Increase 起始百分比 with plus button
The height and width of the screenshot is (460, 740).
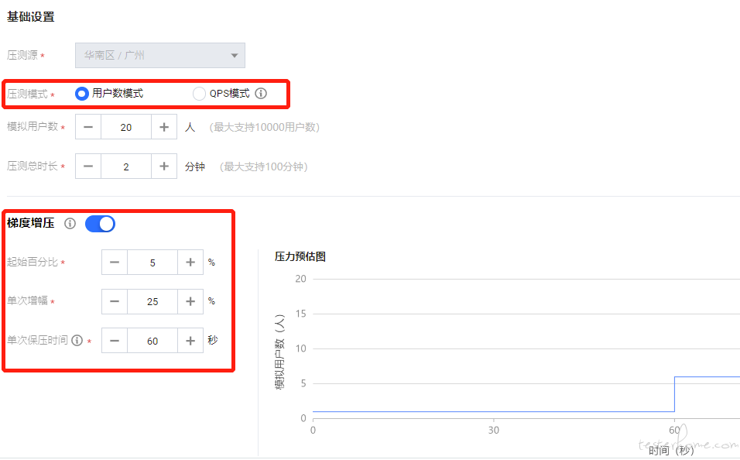[190, 262]
